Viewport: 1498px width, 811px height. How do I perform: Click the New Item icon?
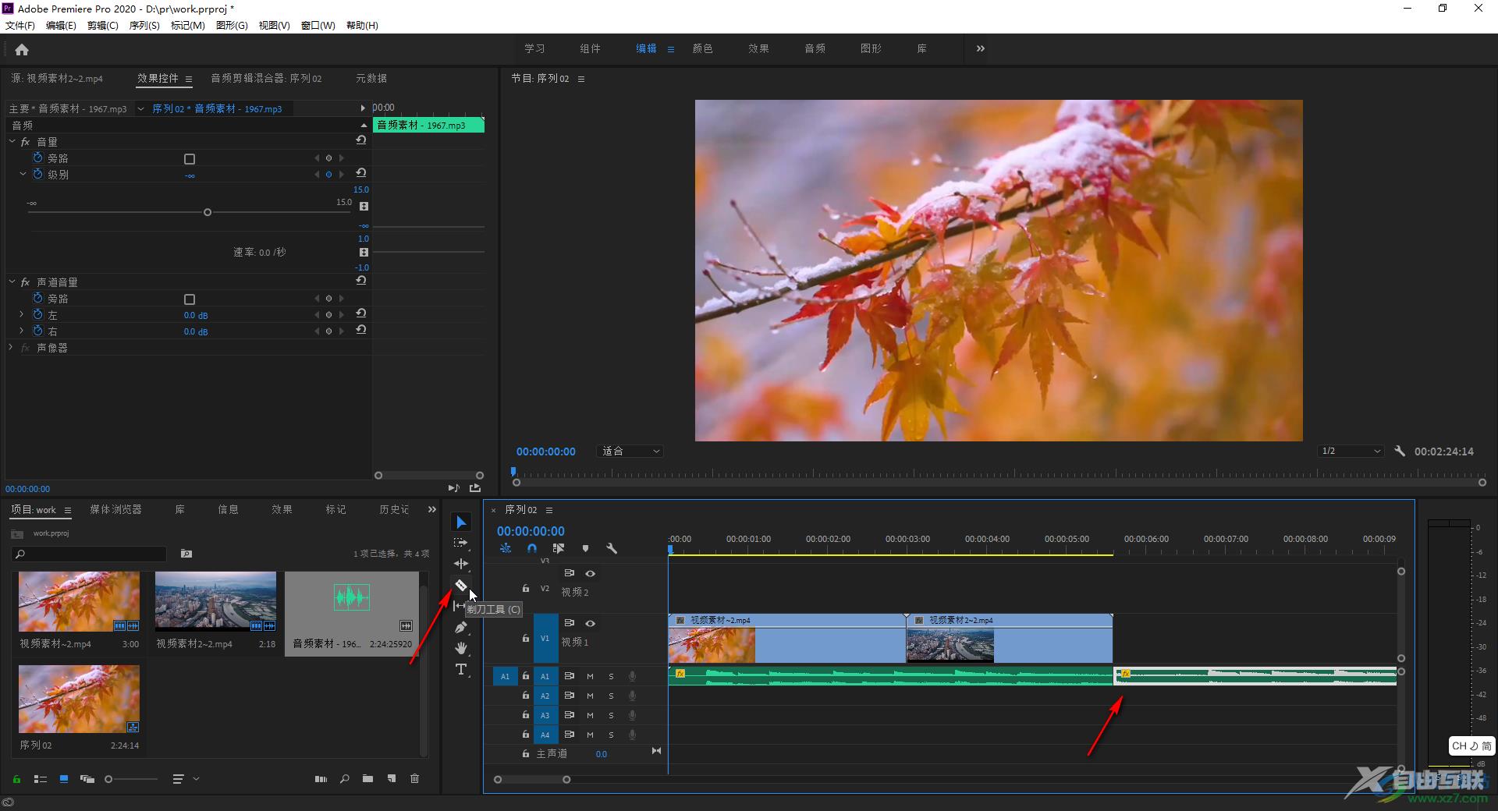392,778
